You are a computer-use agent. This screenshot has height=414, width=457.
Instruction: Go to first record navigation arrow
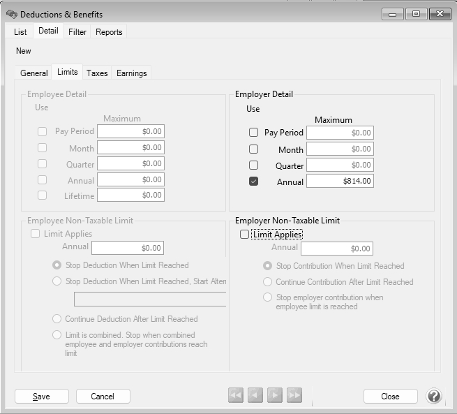point(236,396)
